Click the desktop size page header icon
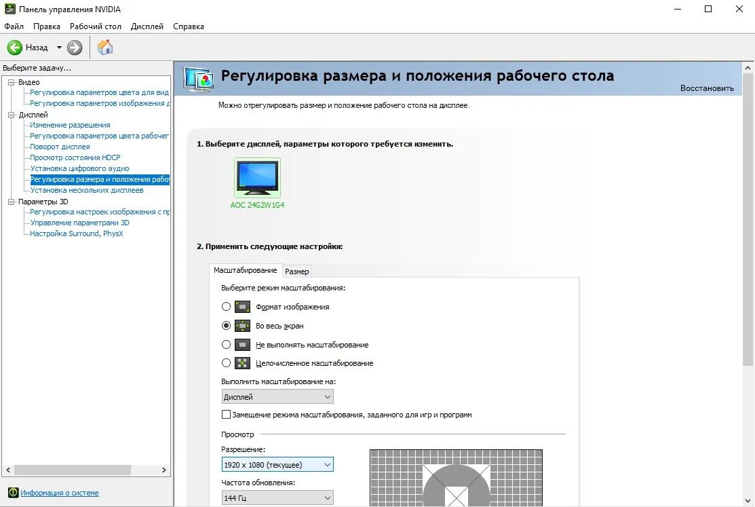This screenshot has height=507, width=755. [x=198, y=79]
